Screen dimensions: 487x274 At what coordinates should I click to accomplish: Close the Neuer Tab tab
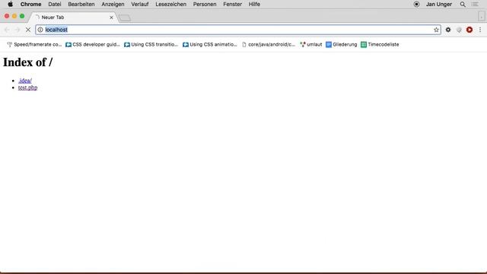tap(111, 18)
